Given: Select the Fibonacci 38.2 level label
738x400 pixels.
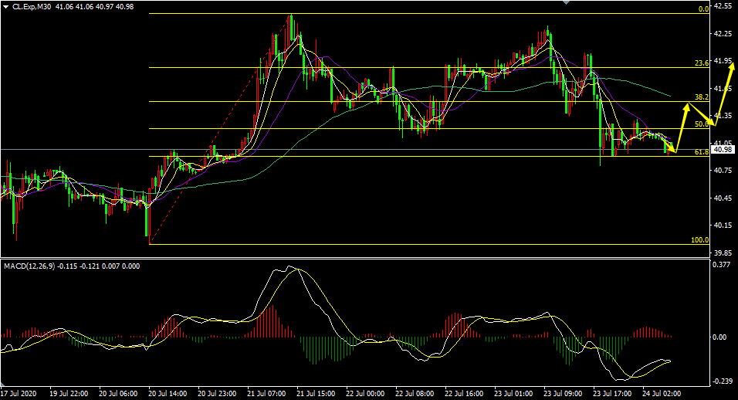Looking at the screenshot, I should tap(702, 97).
